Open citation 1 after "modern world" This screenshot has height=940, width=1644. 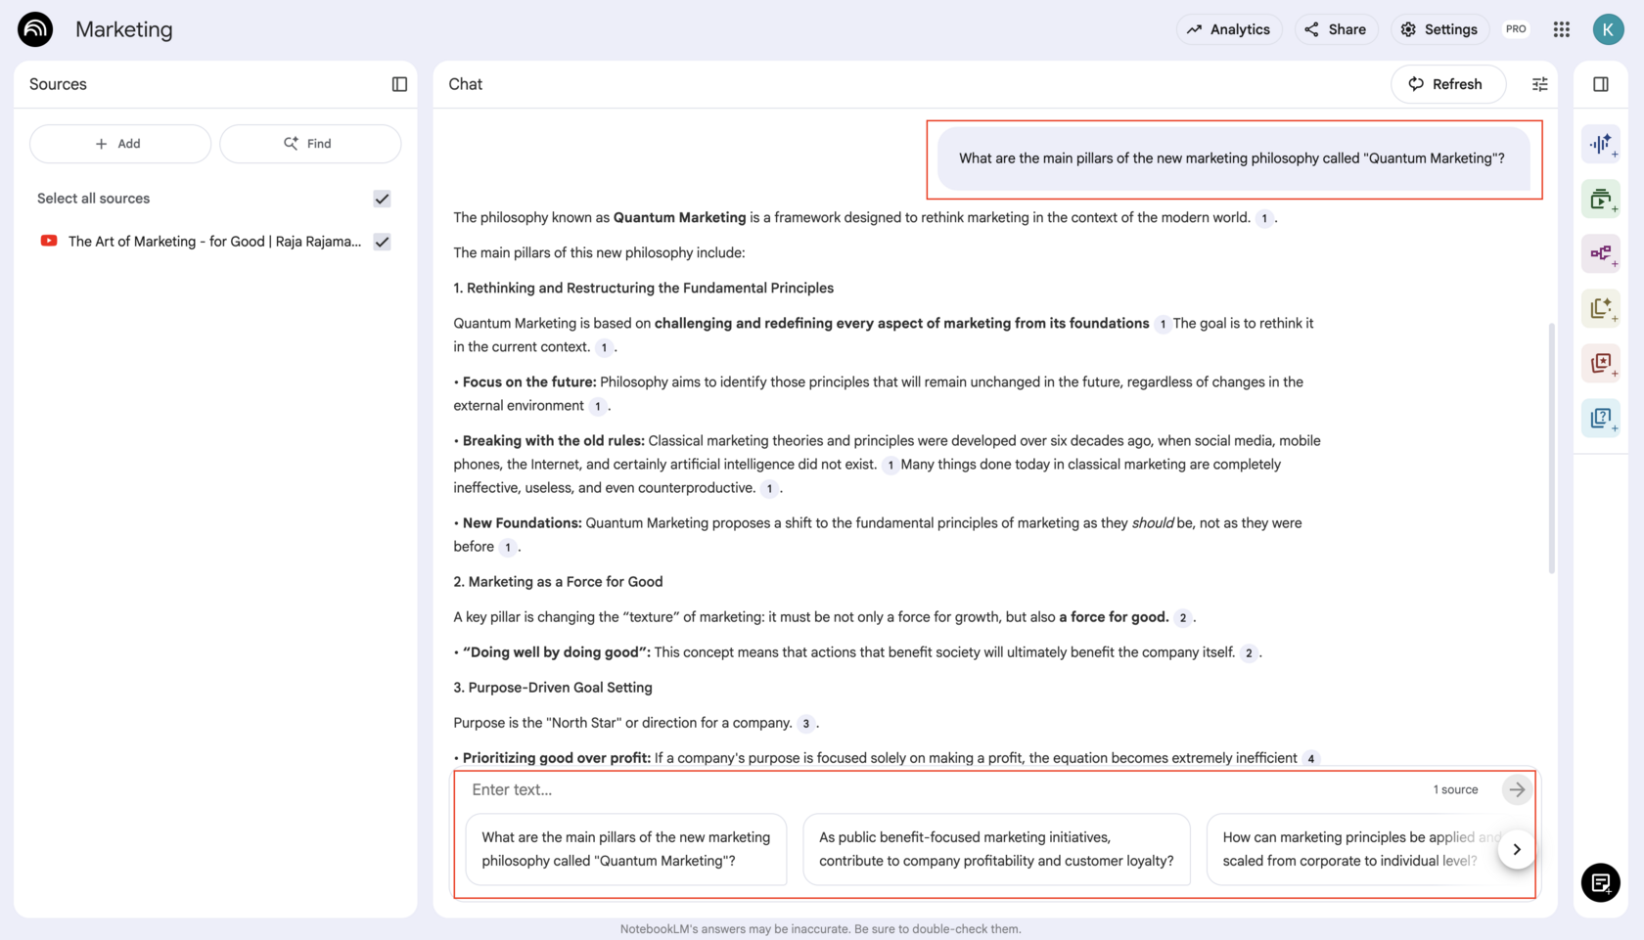1264,218
